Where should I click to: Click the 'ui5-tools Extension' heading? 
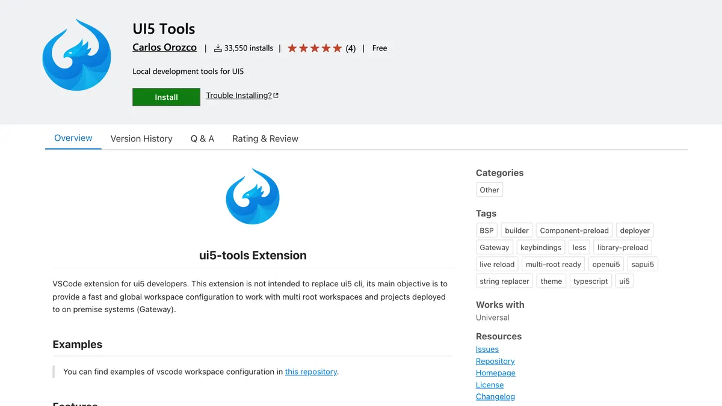[253, 255]
